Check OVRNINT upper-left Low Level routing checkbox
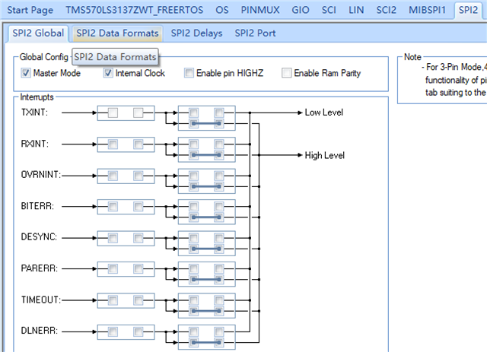Screen dimensions: 487x352 pyautogui.click(x=193, y=176)
